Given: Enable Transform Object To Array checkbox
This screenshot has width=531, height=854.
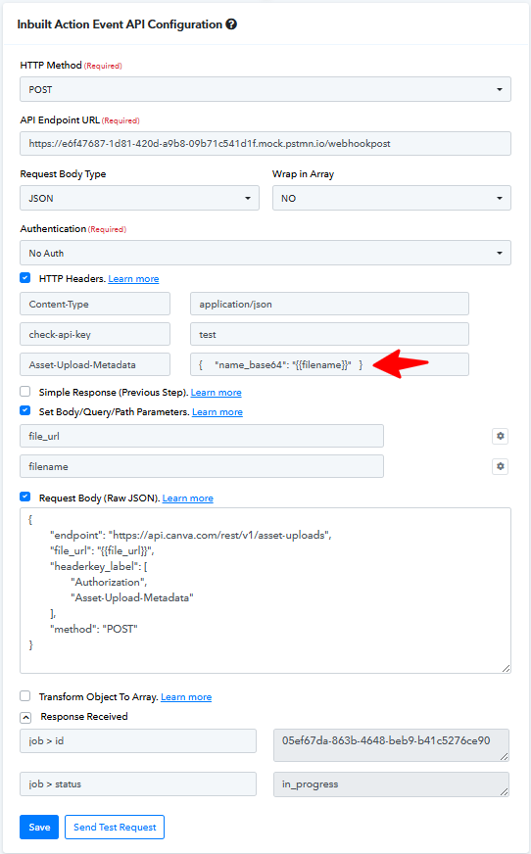Looking at the screenshot, I should pyautogui.click(x=25, y=696).
